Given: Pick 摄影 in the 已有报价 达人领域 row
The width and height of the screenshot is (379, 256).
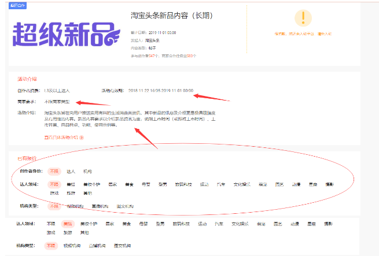Looking at the screenshot, I should click(329, 184).
